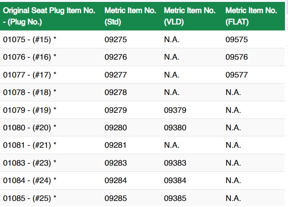
Task: Select VLD item number 09383
Action: coord(175,163)
